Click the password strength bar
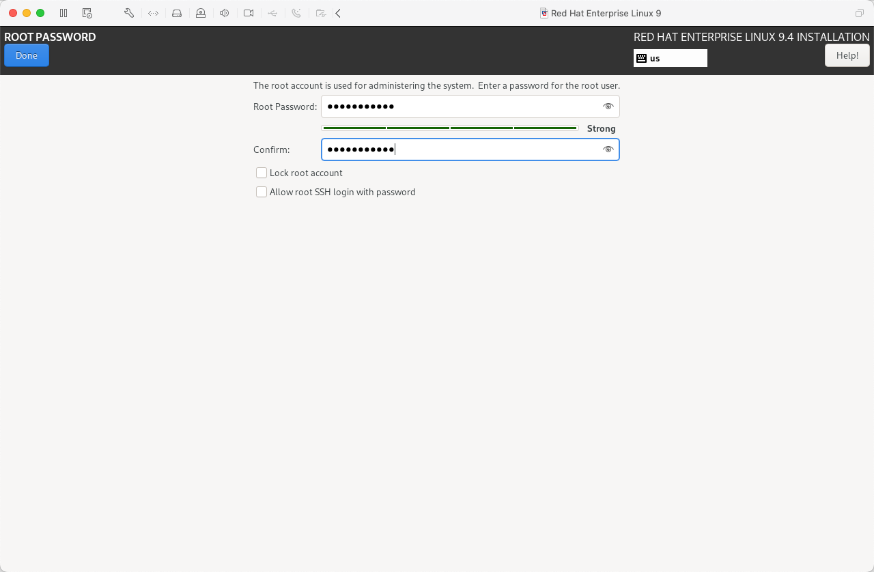Viewport: 874px width, 572px height. coord(449,128)
